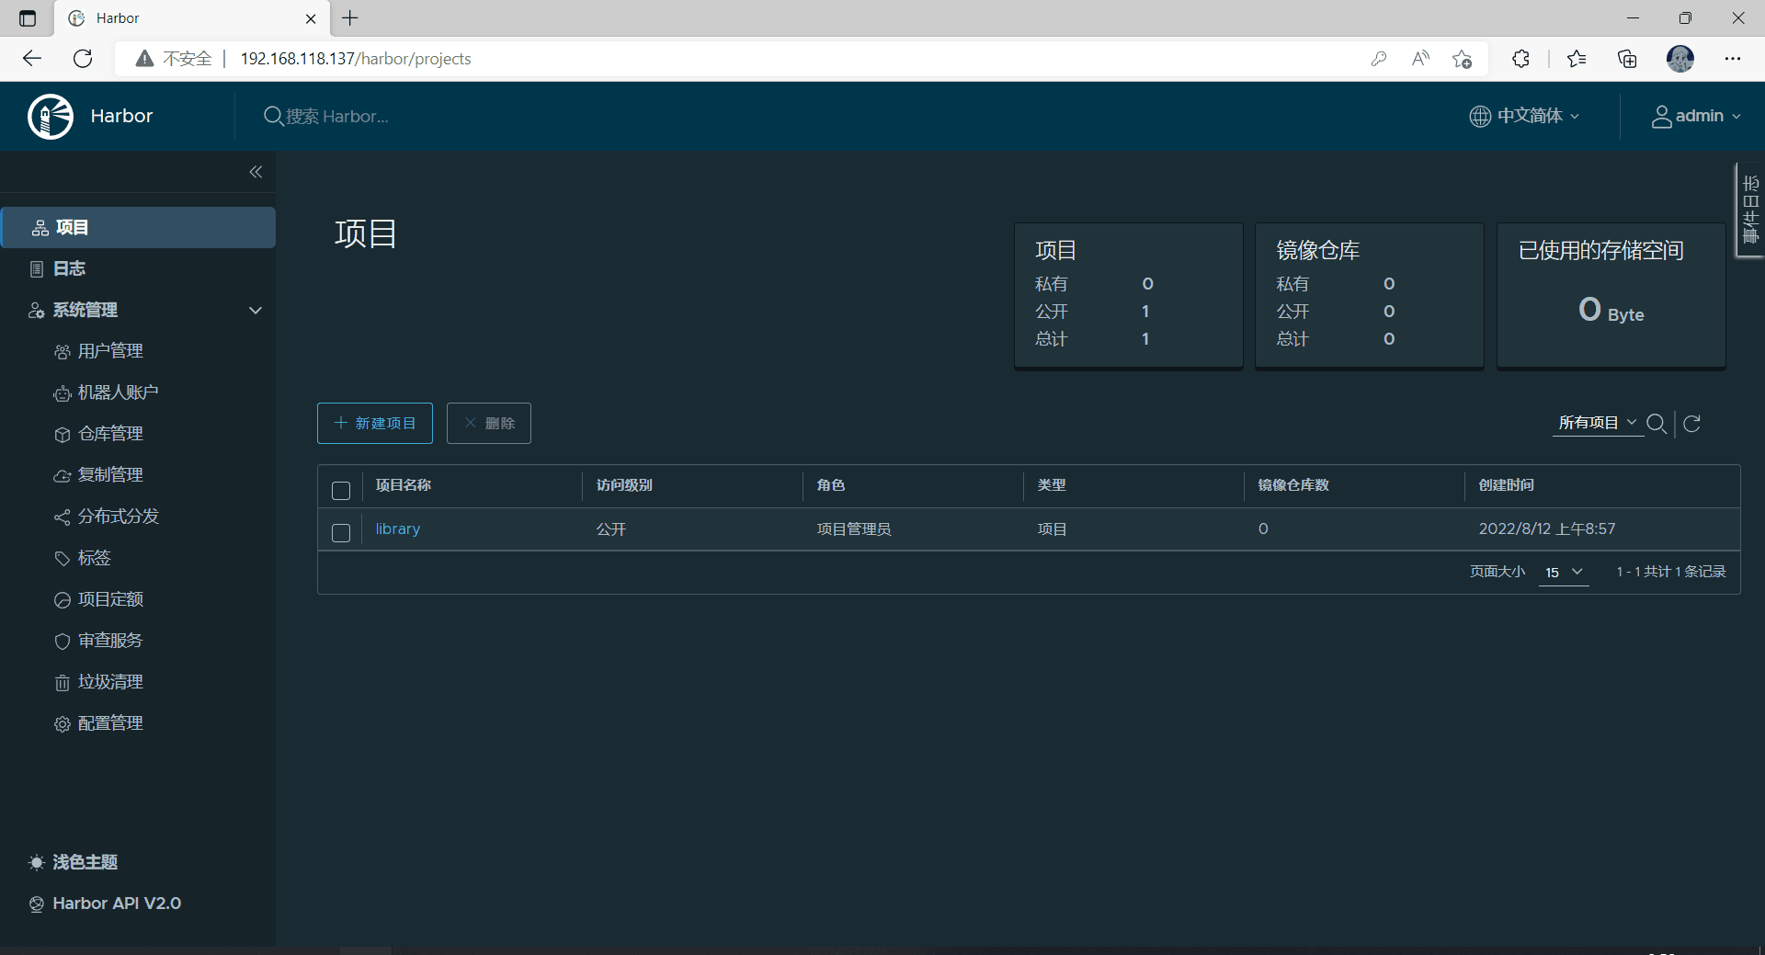1765x955 pixels.
Task: Sort by 创建时间 column header
Action: click(x=1506, y=485)
